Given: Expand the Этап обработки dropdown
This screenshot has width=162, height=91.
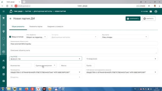Looking at the screenshot, I should point(36,37).
